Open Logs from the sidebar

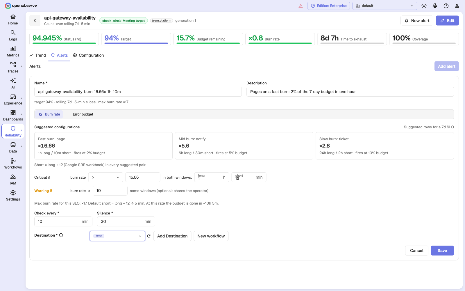pyautogui.click(x=13, y=36)
